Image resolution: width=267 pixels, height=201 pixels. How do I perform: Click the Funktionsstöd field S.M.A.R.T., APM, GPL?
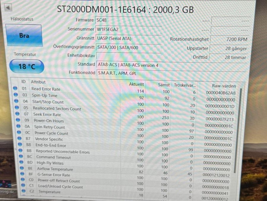[x=171, y=73]
